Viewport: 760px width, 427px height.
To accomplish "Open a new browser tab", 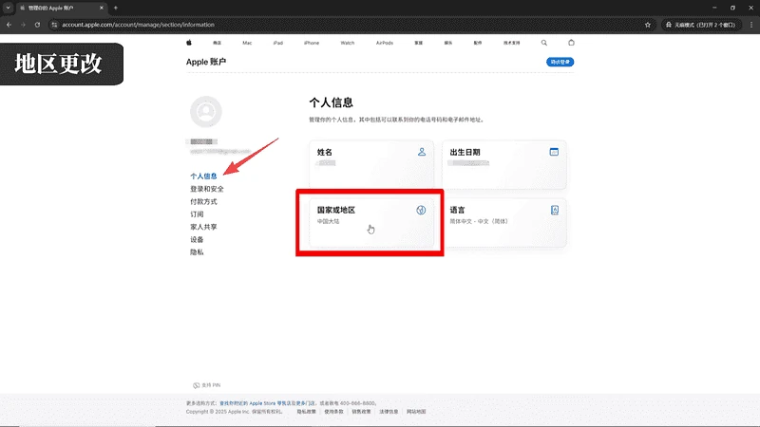I will (x=115, y=8).
